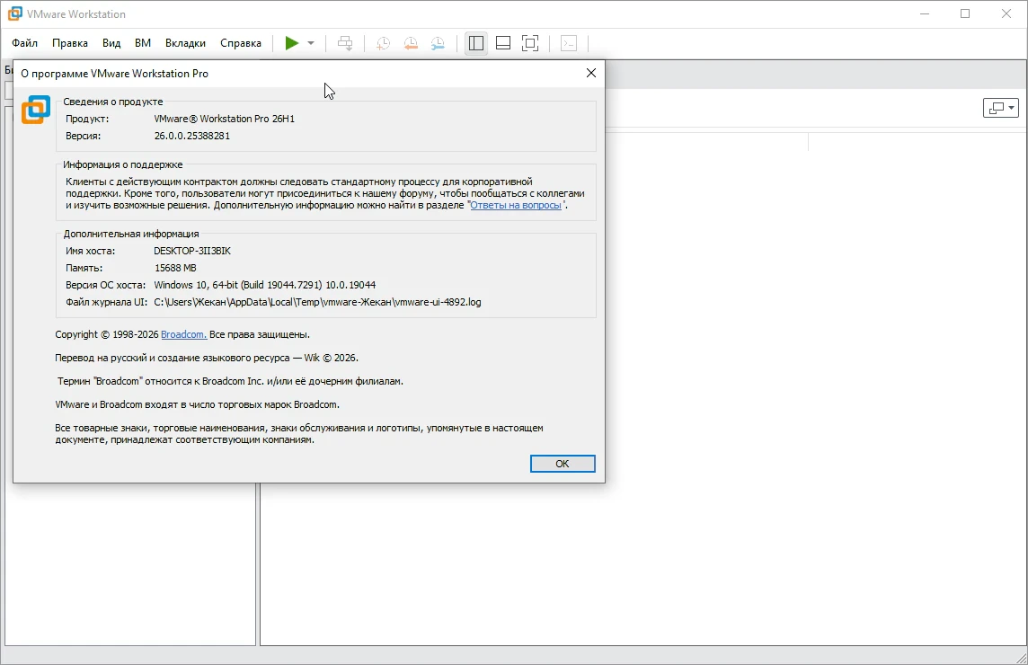Click the Console View toolbar icon
This screenshot has height=665, width=1028.
569,43
